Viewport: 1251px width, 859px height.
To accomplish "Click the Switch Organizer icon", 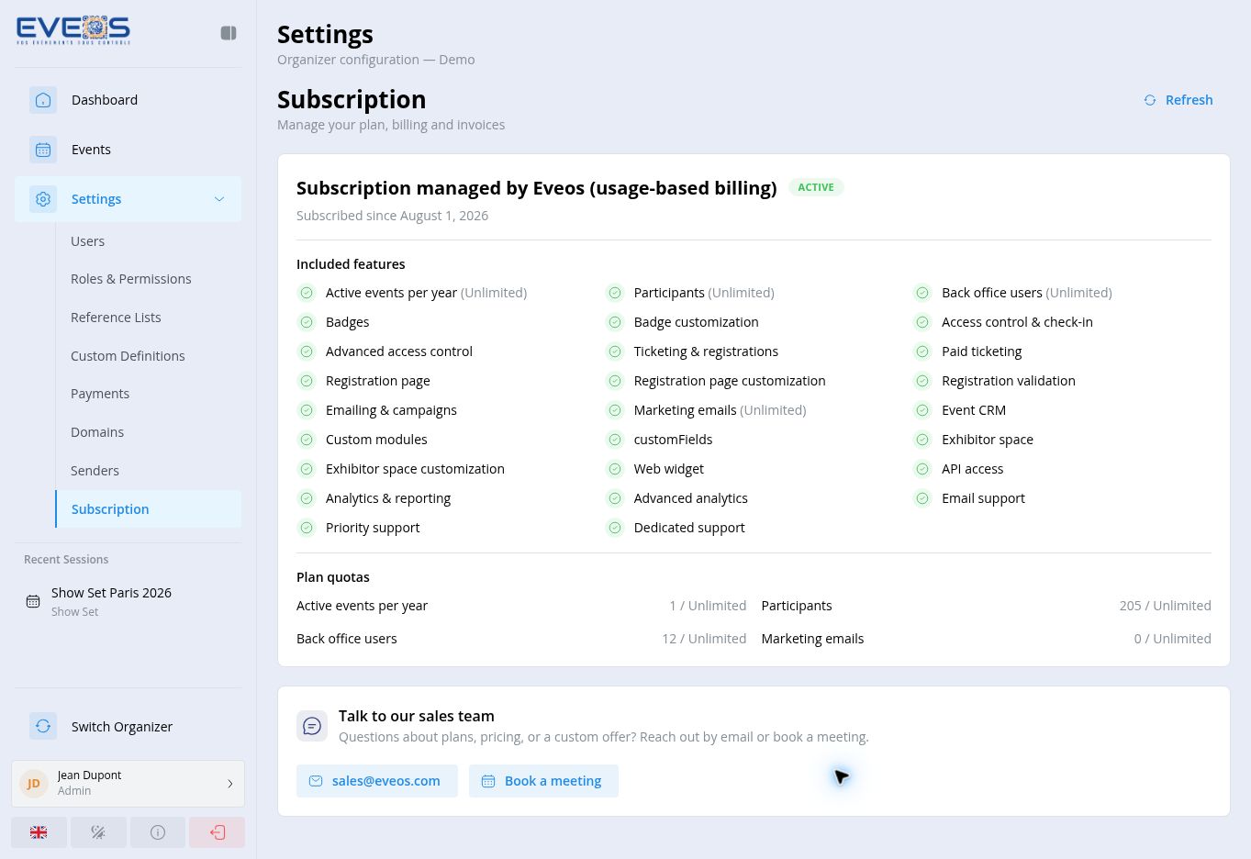I will point(43,726).
